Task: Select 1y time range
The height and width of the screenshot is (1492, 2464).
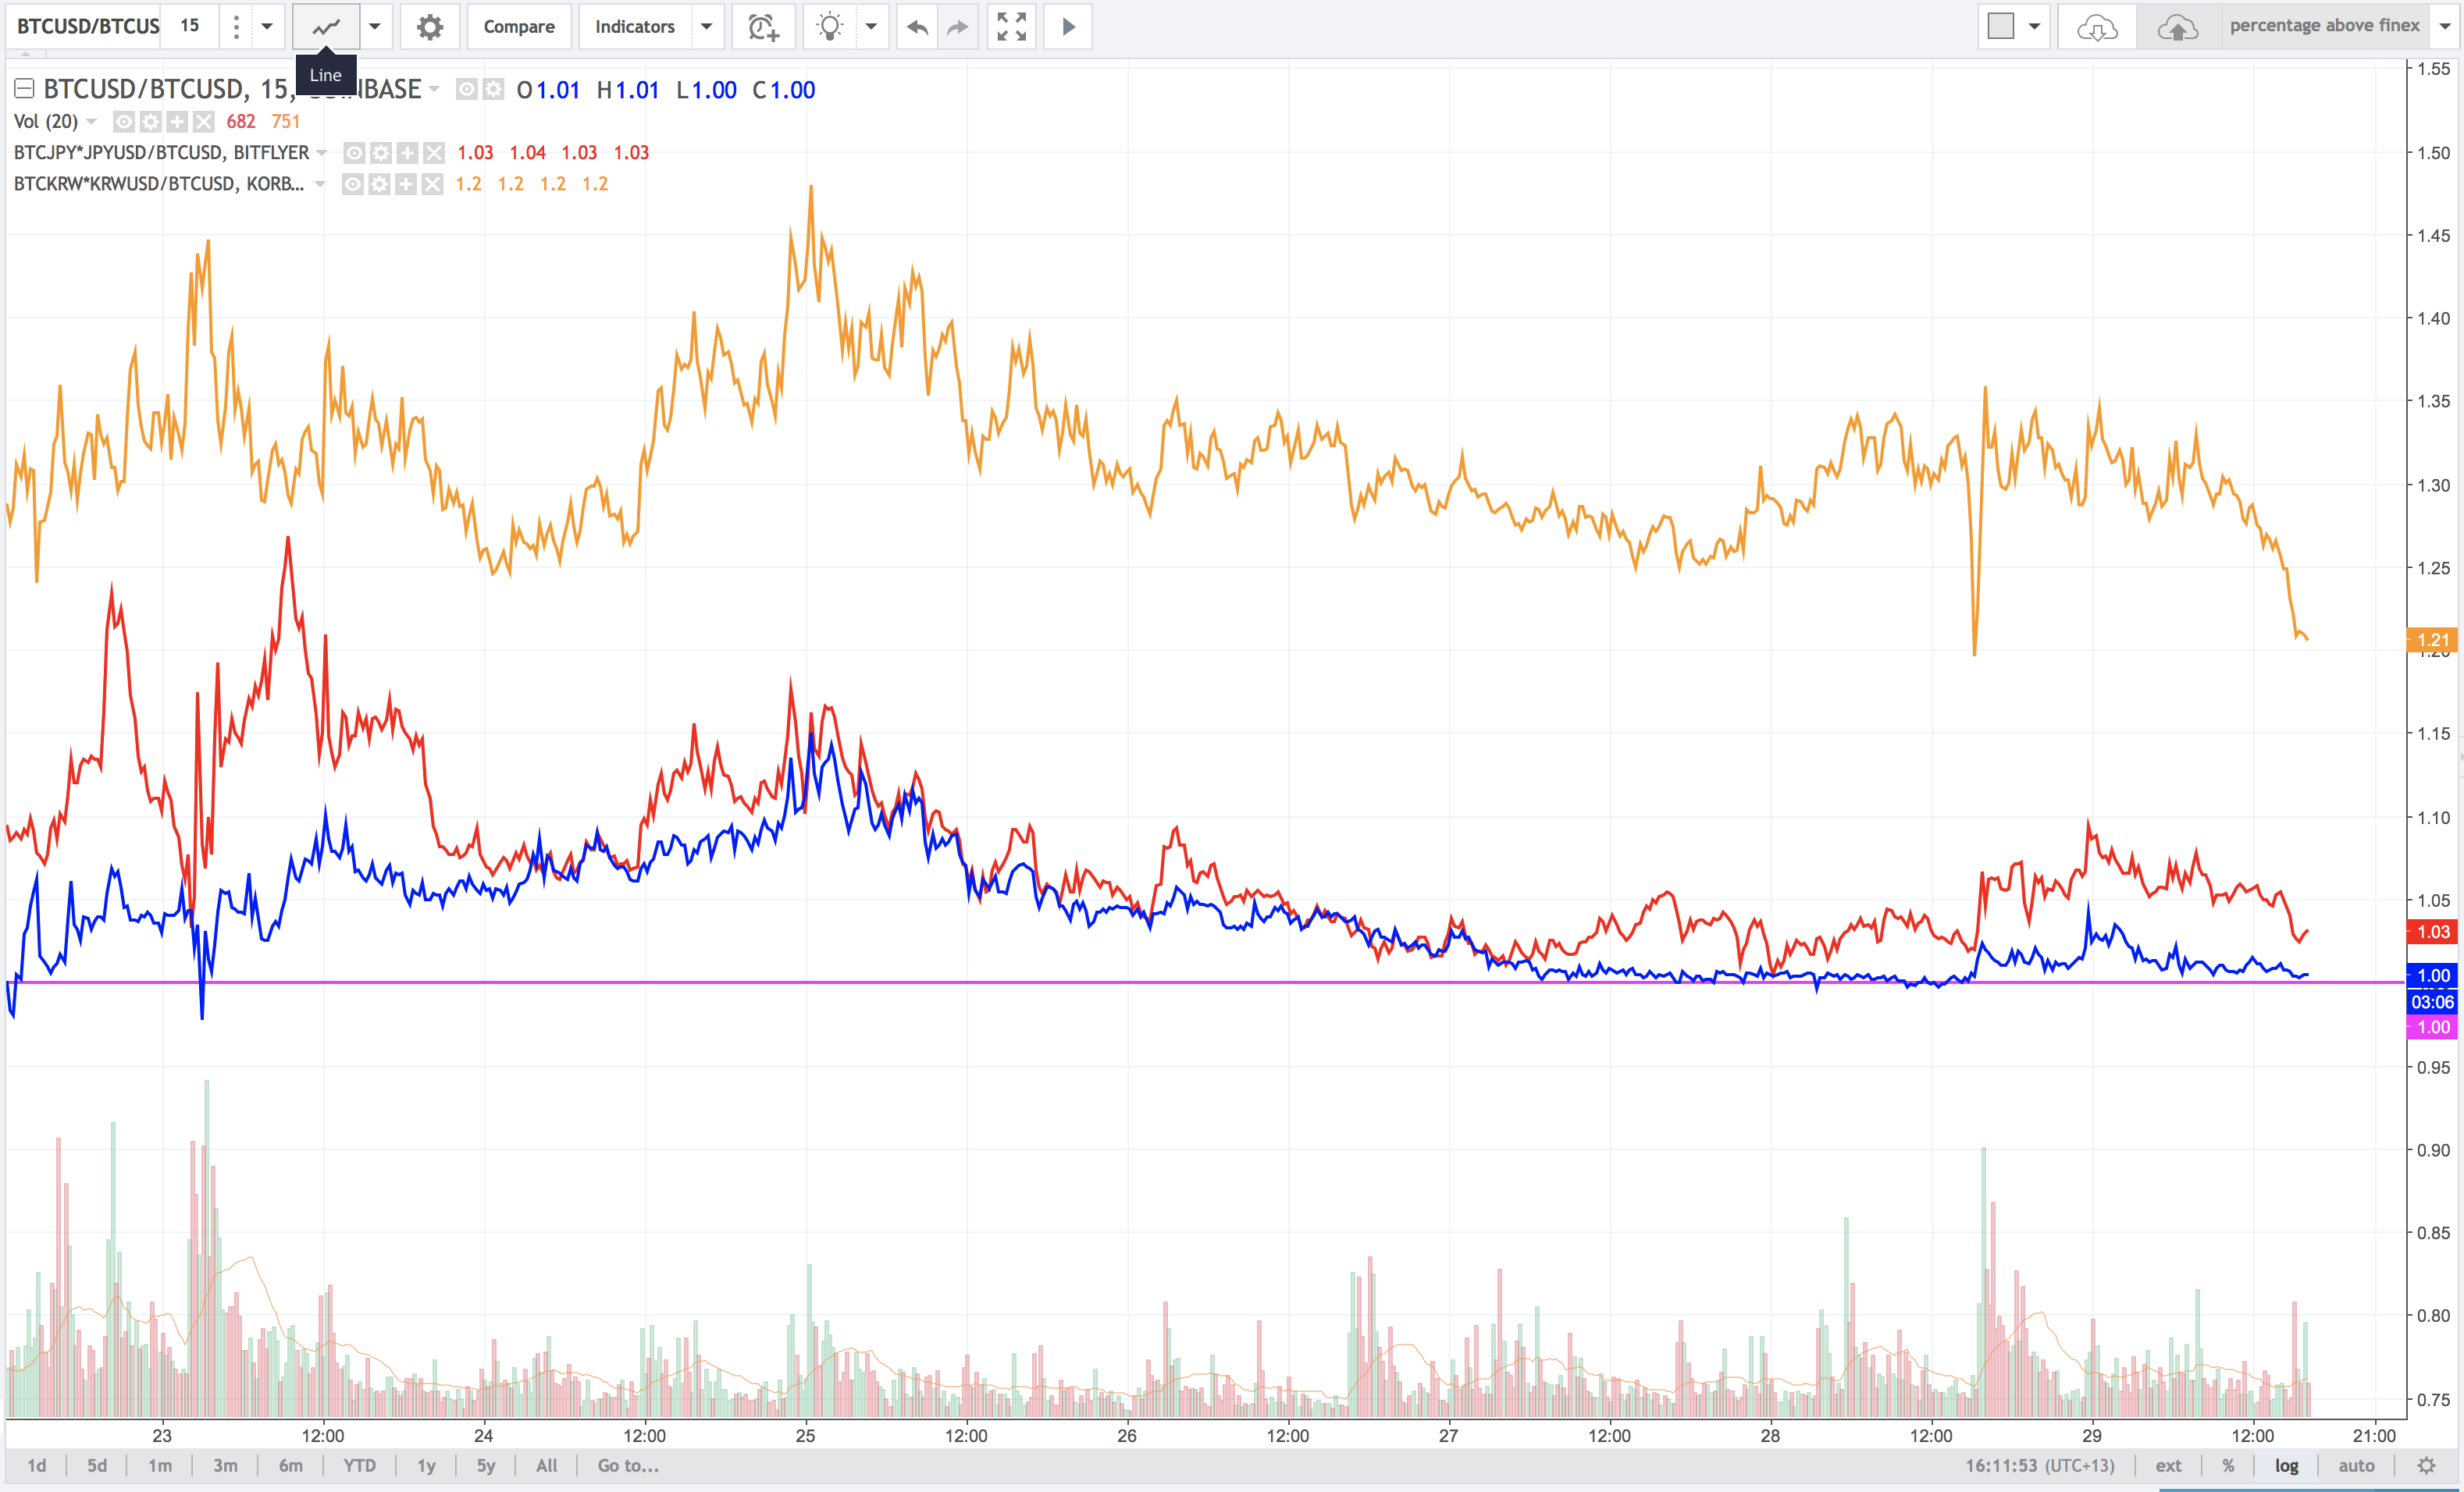Action: (427, 1465)
